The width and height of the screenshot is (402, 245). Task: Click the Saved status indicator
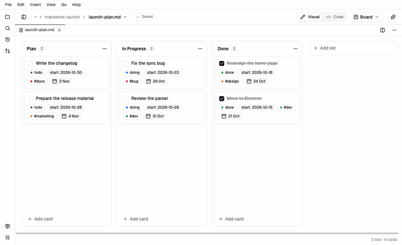(x=144, y=17)
